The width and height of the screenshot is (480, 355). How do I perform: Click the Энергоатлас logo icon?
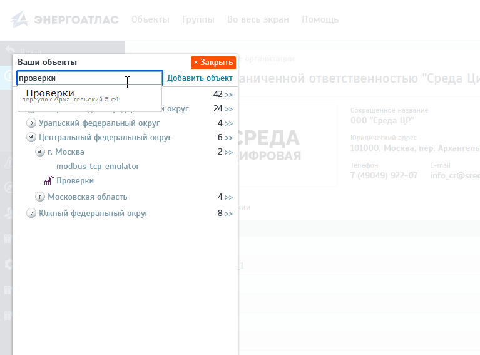tap(21, 19)
